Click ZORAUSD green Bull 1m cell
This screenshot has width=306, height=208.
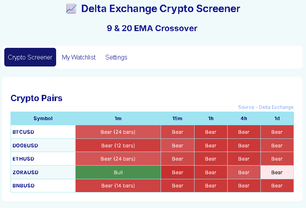[118, 172]
